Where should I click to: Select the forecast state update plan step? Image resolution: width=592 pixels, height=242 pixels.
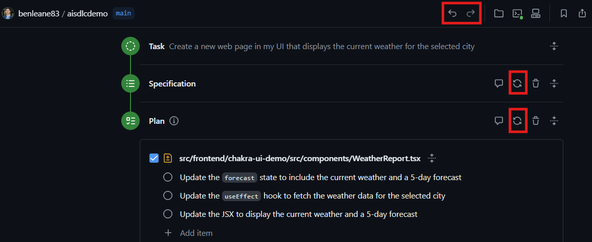coord(168,177)
